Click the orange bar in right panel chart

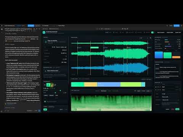(176, 57)
